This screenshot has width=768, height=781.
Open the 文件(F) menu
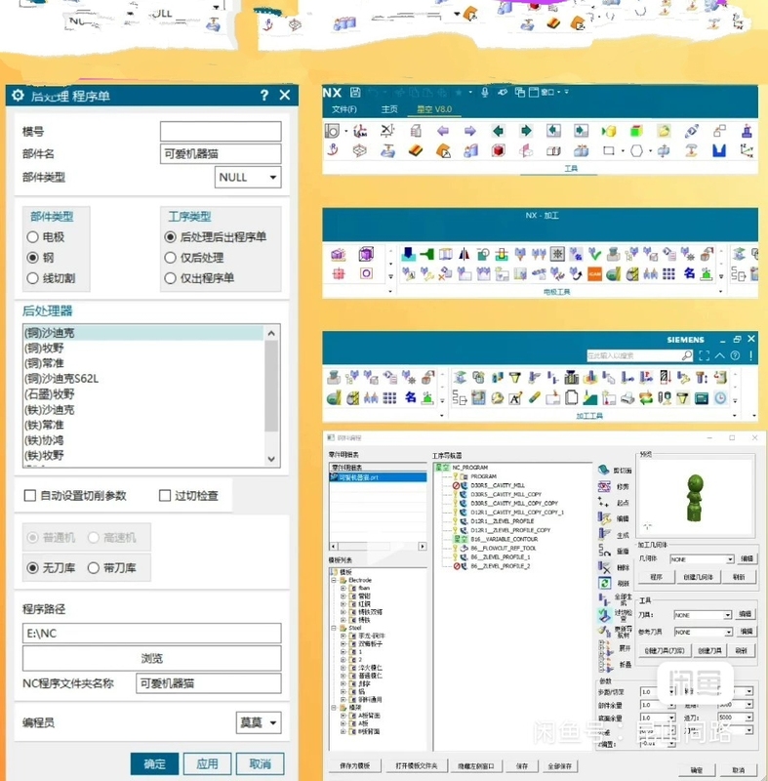point(344,109)
